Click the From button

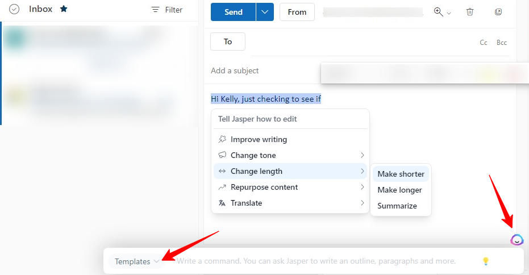pos(297,12)
